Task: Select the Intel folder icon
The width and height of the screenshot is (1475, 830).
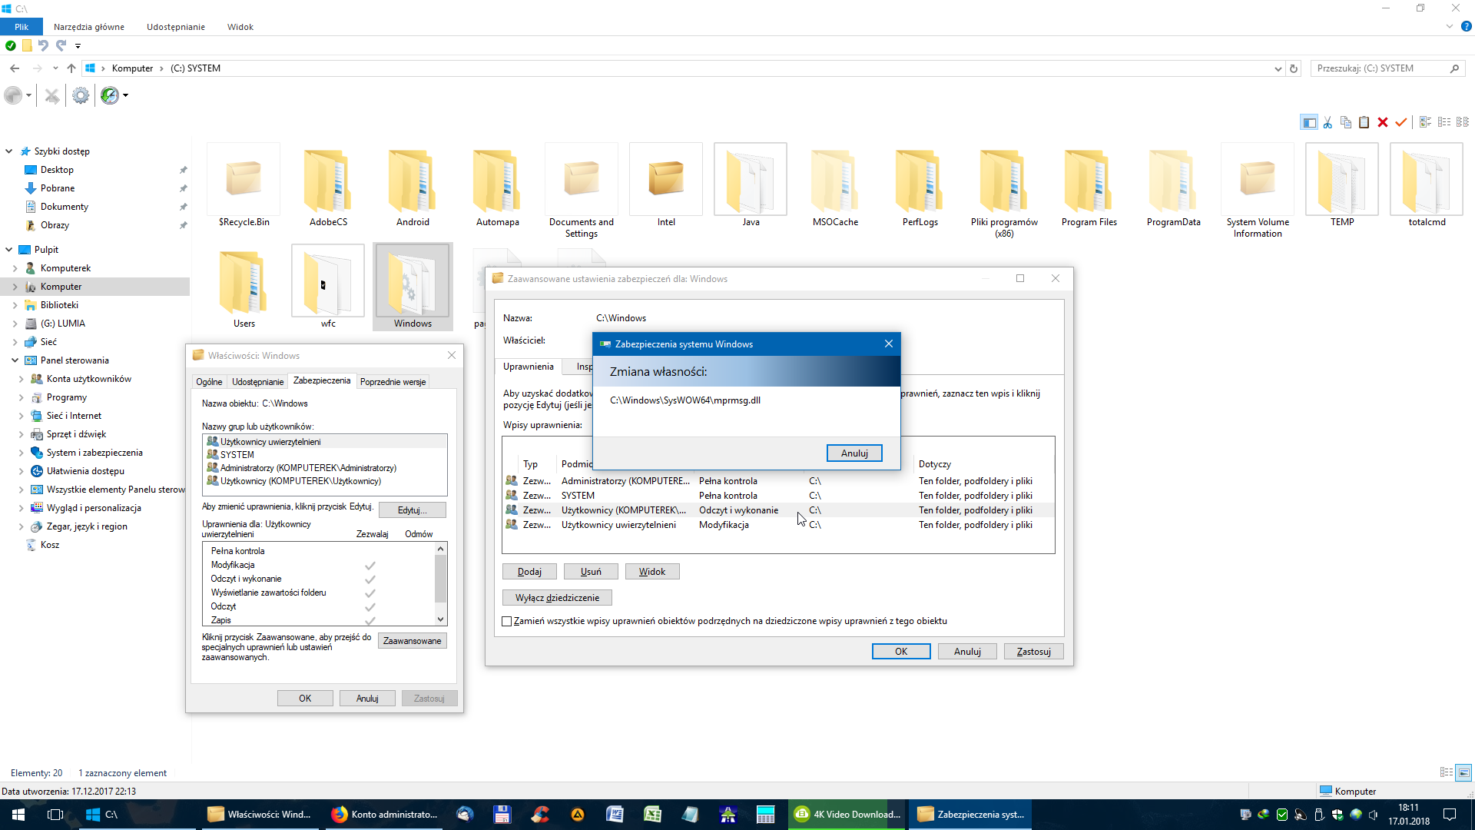Action: point(666,178)
